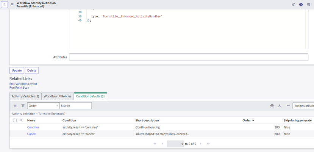Open the list controls menu icon beside filter

[15, 106]
